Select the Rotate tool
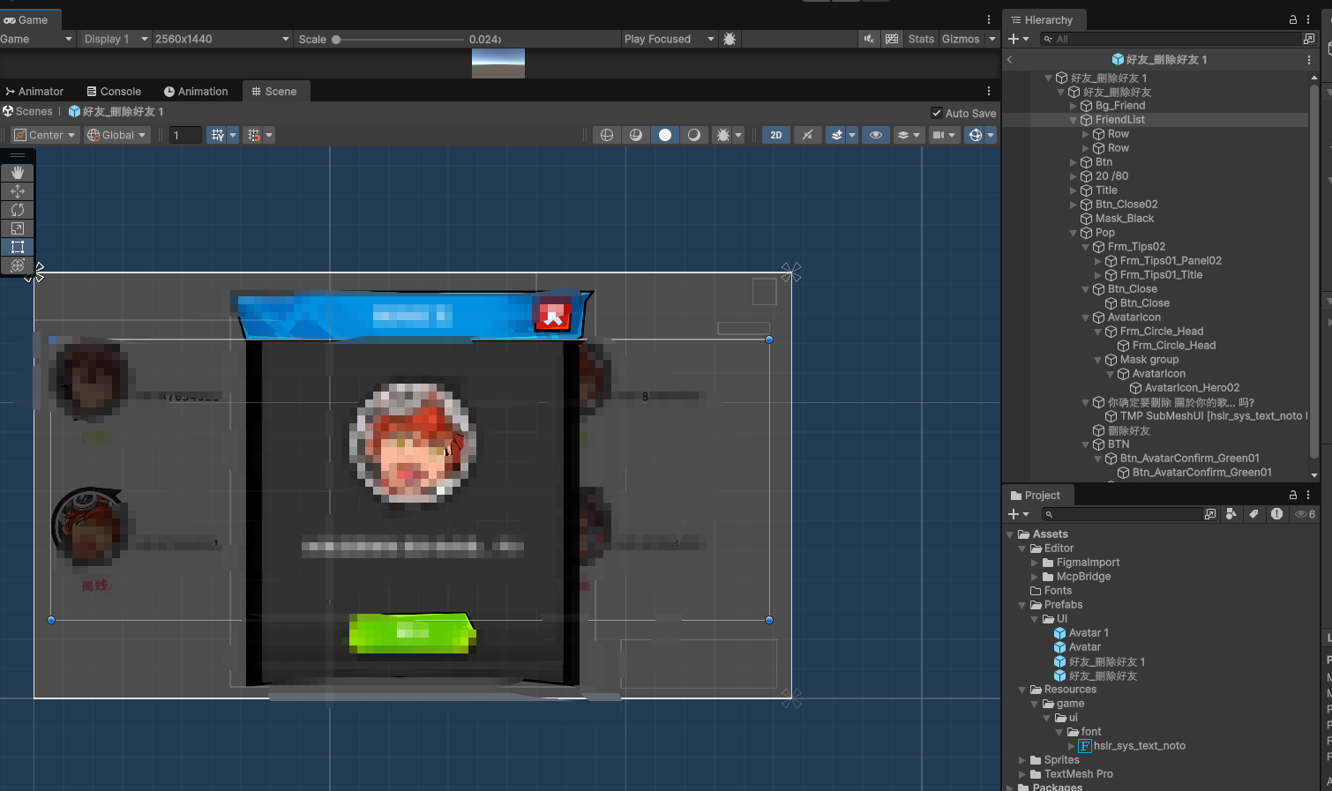 [x=18, y=210]
